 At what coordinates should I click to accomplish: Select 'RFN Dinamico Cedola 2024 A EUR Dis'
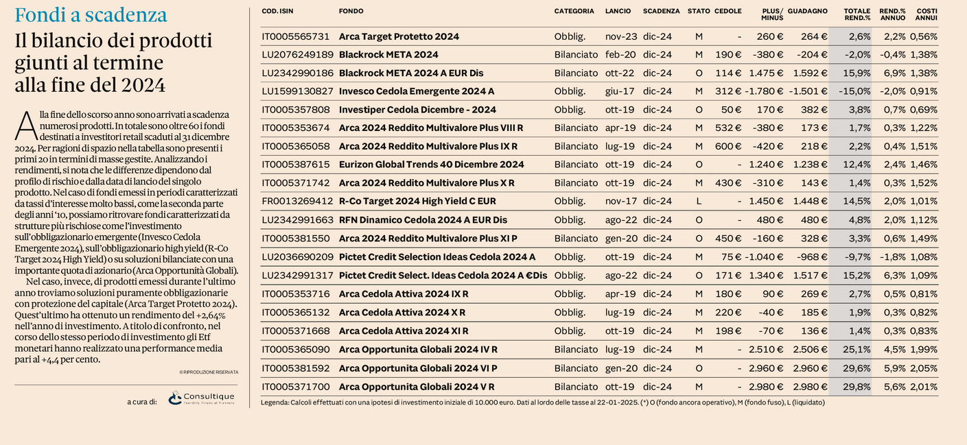tap(423, 220)
